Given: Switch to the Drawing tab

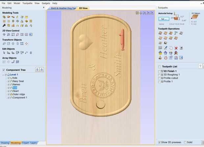Looking at the screenshot, I should [x=5, y=143].
